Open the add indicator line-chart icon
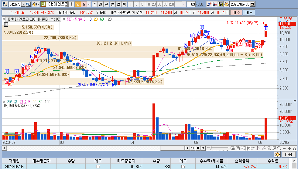The height and width of the screenshot is (169, 298). (x=215, y=4)
